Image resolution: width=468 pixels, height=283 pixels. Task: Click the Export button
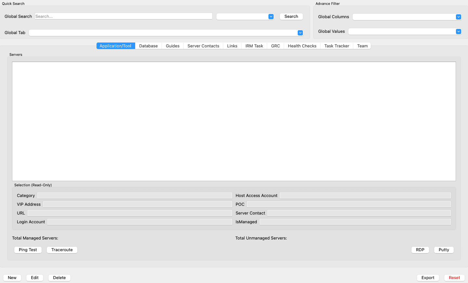[428, 278]
